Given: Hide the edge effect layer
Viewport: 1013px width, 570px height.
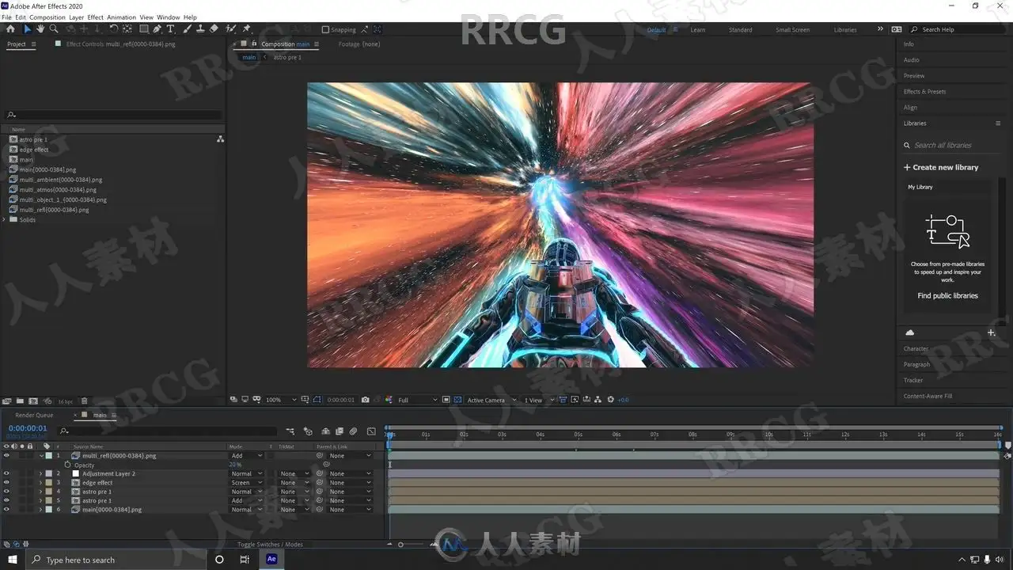Looking at the screenshot, I should point(6,483).
